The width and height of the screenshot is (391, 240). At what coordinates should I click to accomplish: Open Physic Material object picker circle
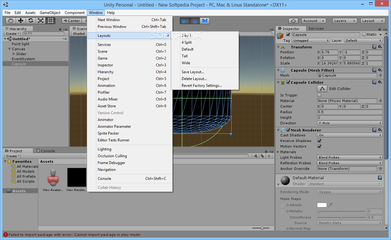(x=380, y=101)
